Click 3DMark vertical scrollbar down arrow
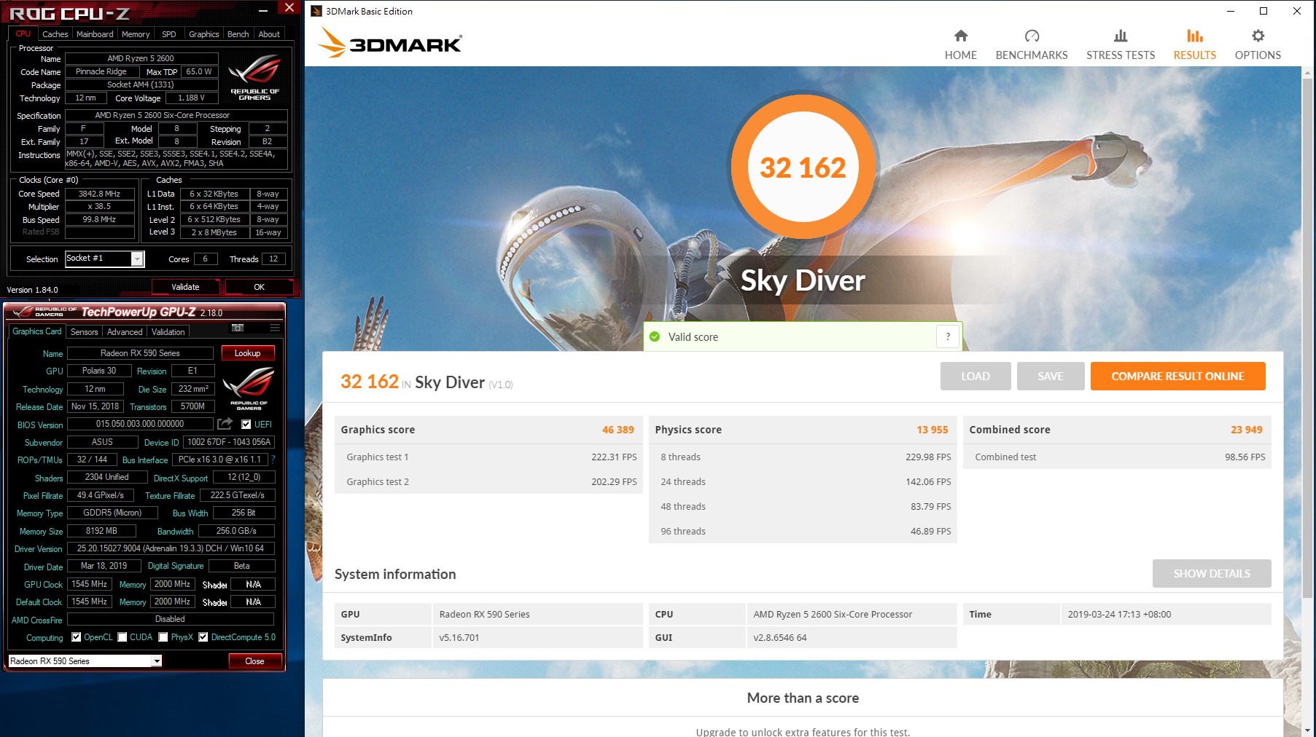 pos(1309,730)
